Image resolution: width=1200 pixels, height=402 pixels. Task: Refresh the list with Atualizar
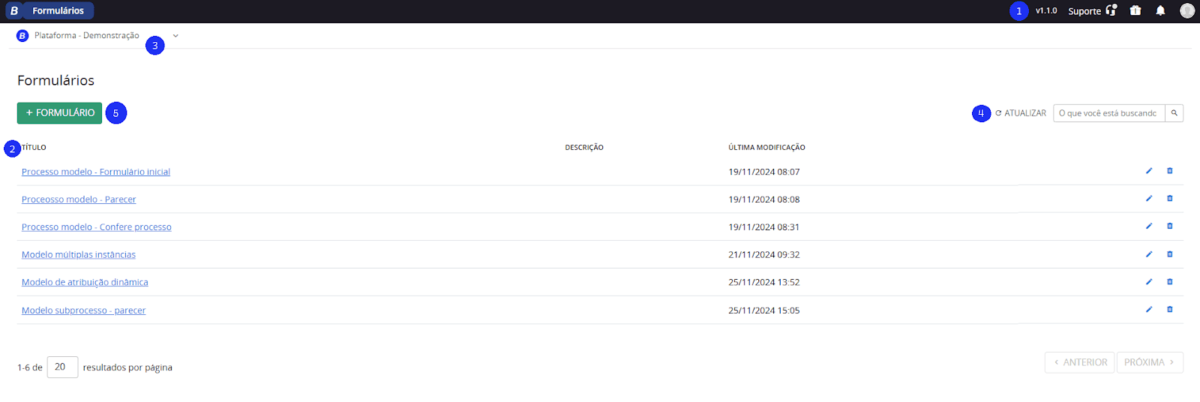(1021, 113)
